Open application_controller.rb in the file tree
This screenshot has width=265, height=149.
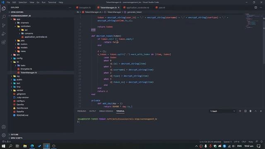[x=36, y=37]
